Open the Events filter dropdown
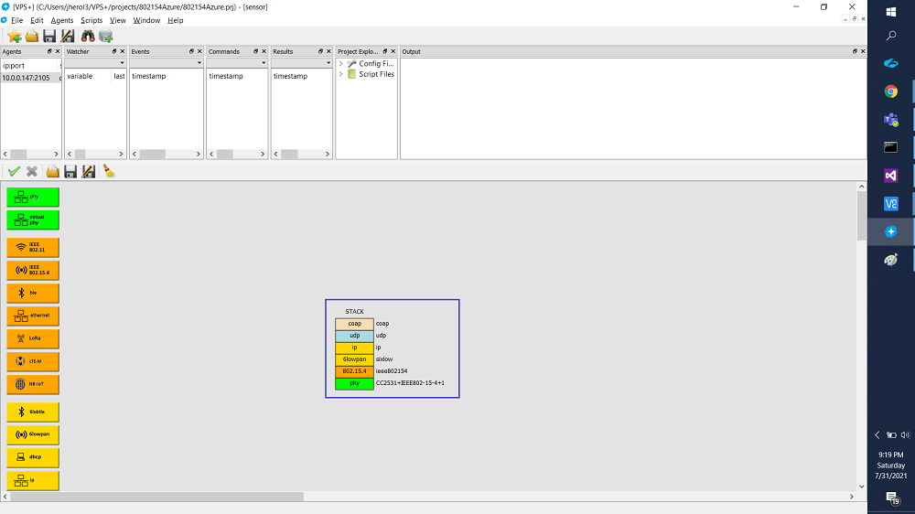The image size is (915, 514). (x=199, y=63)
